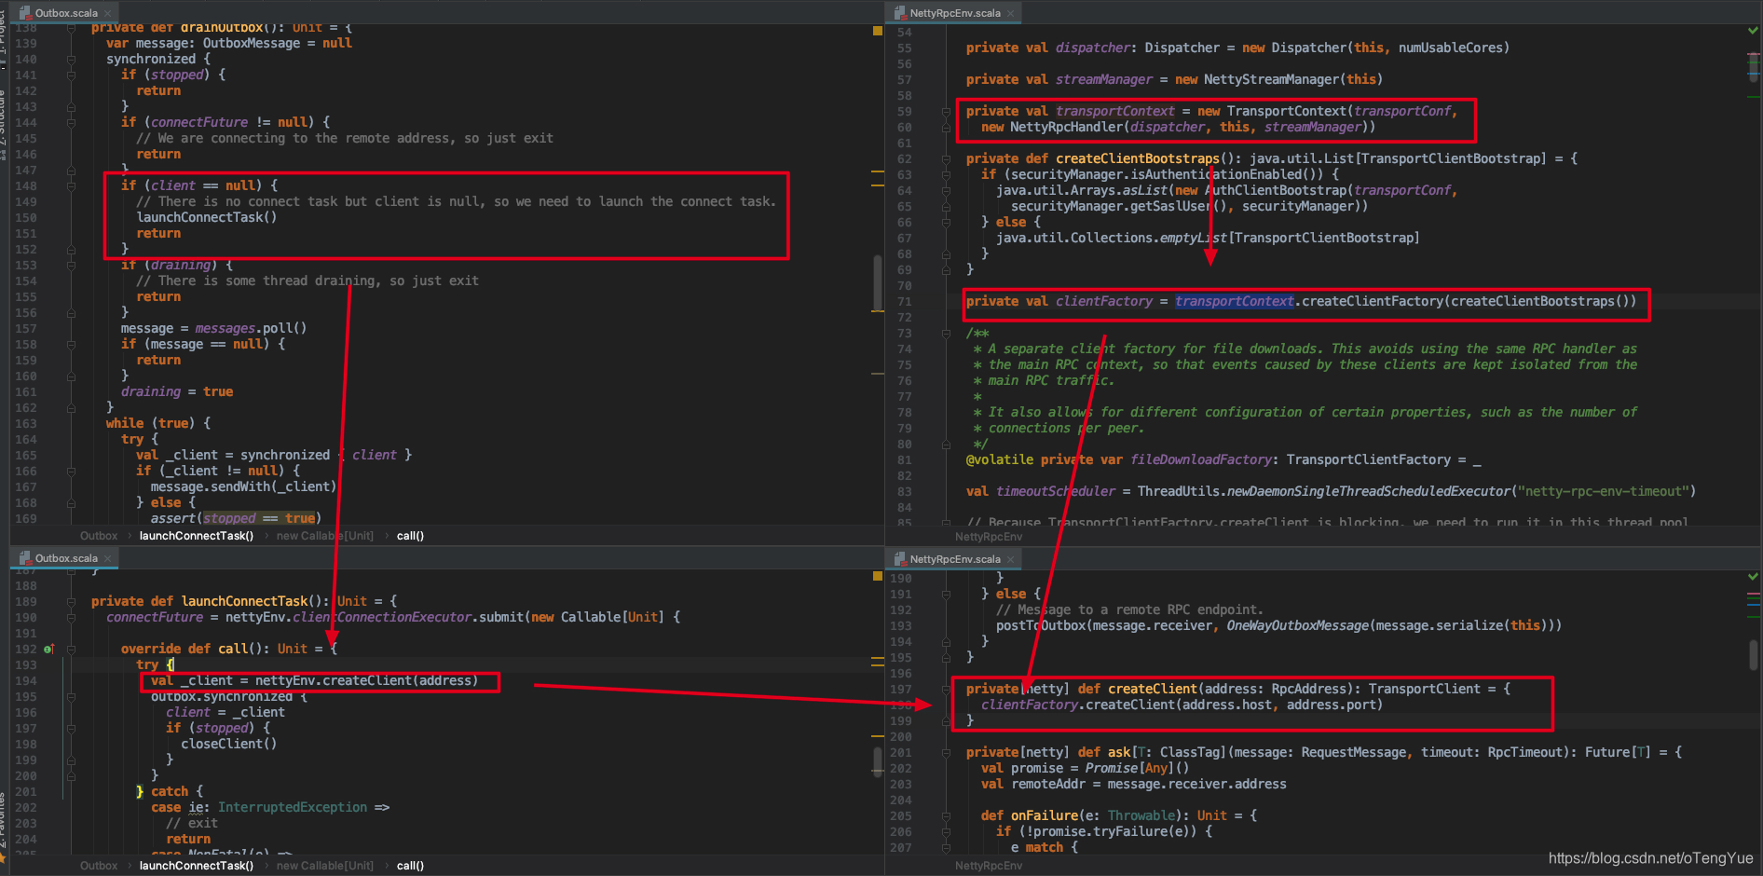This screenshot has width=1763, height=876.
Task: Click the 'fileDownloadFactory' variable on line 81
Action: (x=1204, y=459)
